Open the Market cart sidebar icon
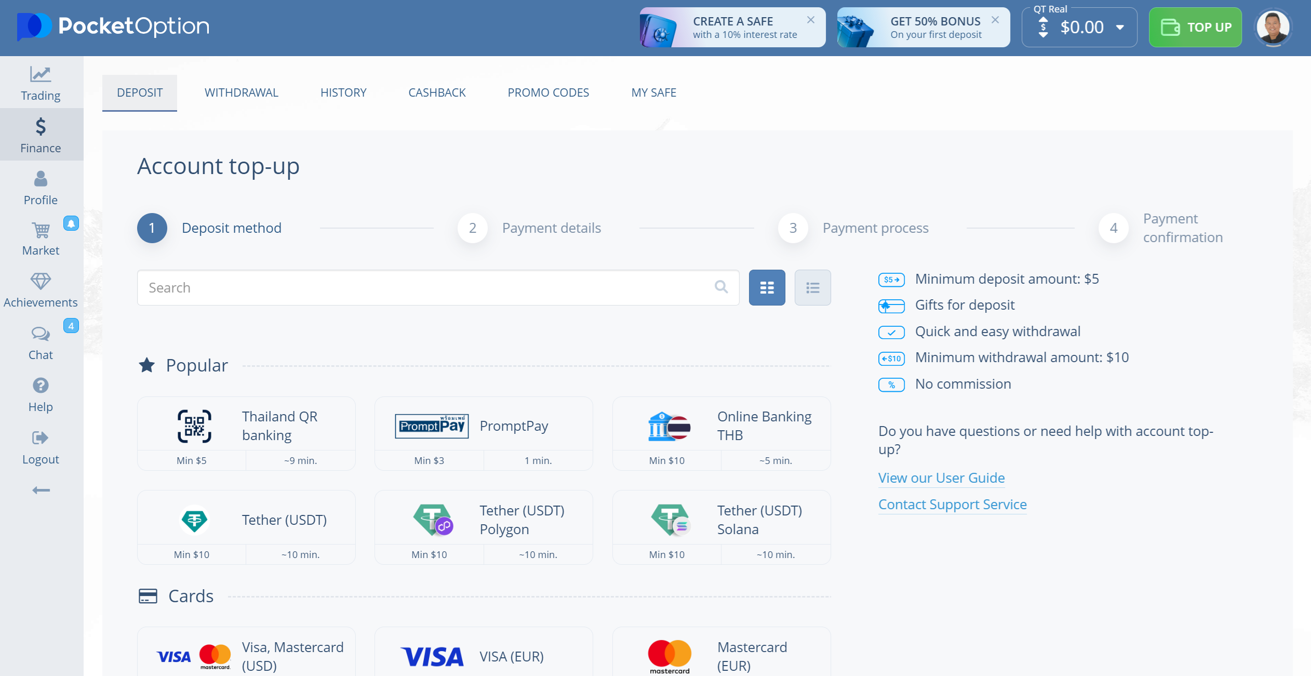 pyautogui.click(x=41, y=230)
